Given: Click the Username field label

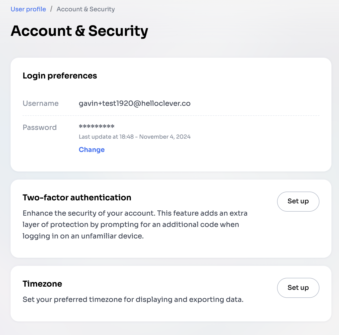Looking at the screenshot, I should click(x=41, y=103).
